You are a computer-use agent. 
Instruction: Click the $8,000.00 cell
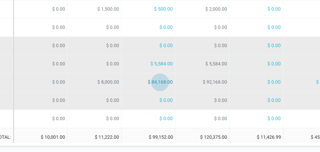(108, 82)
